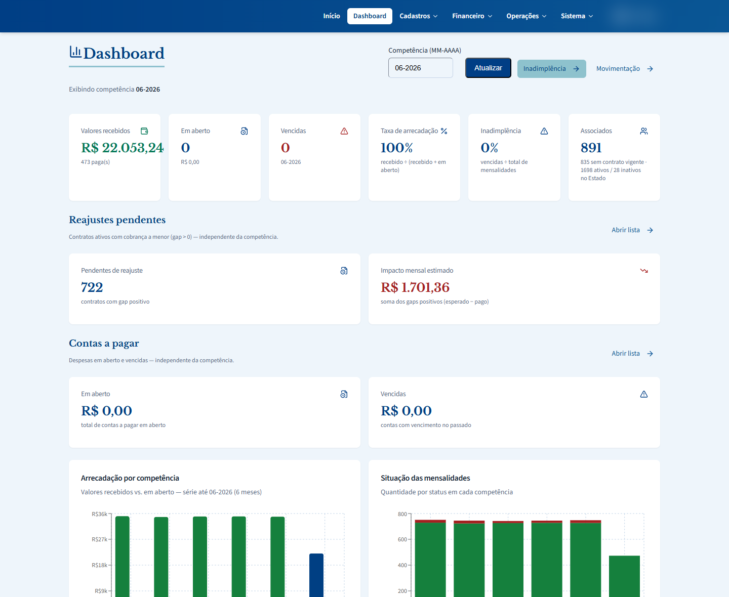729x597 pixels.
Task: Click the R$ 1.701,36 impact value
Action: [x=415, y=287]
